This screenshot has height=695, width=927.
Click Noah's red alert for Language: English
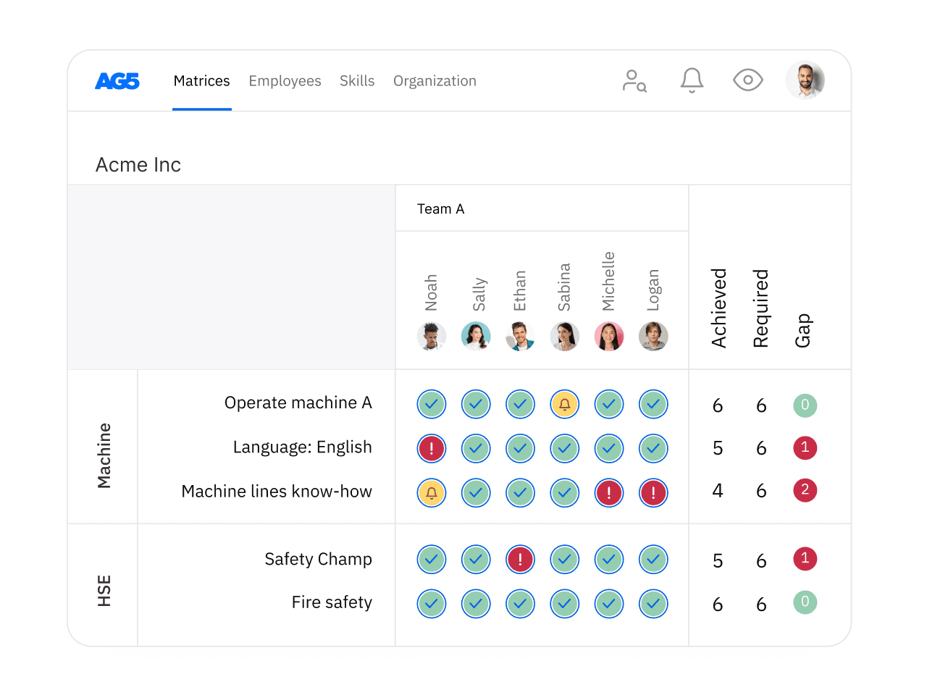[x=431, y=449]
